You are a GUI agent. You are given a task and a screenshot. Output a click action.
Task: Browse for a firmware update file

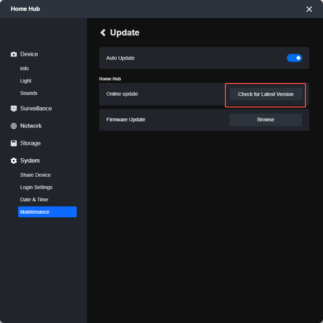coord(265,120)
